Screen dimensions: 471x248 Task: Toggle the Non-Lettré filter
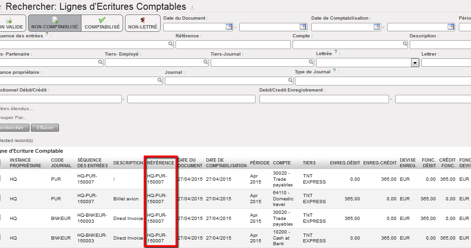click(142, 23)
